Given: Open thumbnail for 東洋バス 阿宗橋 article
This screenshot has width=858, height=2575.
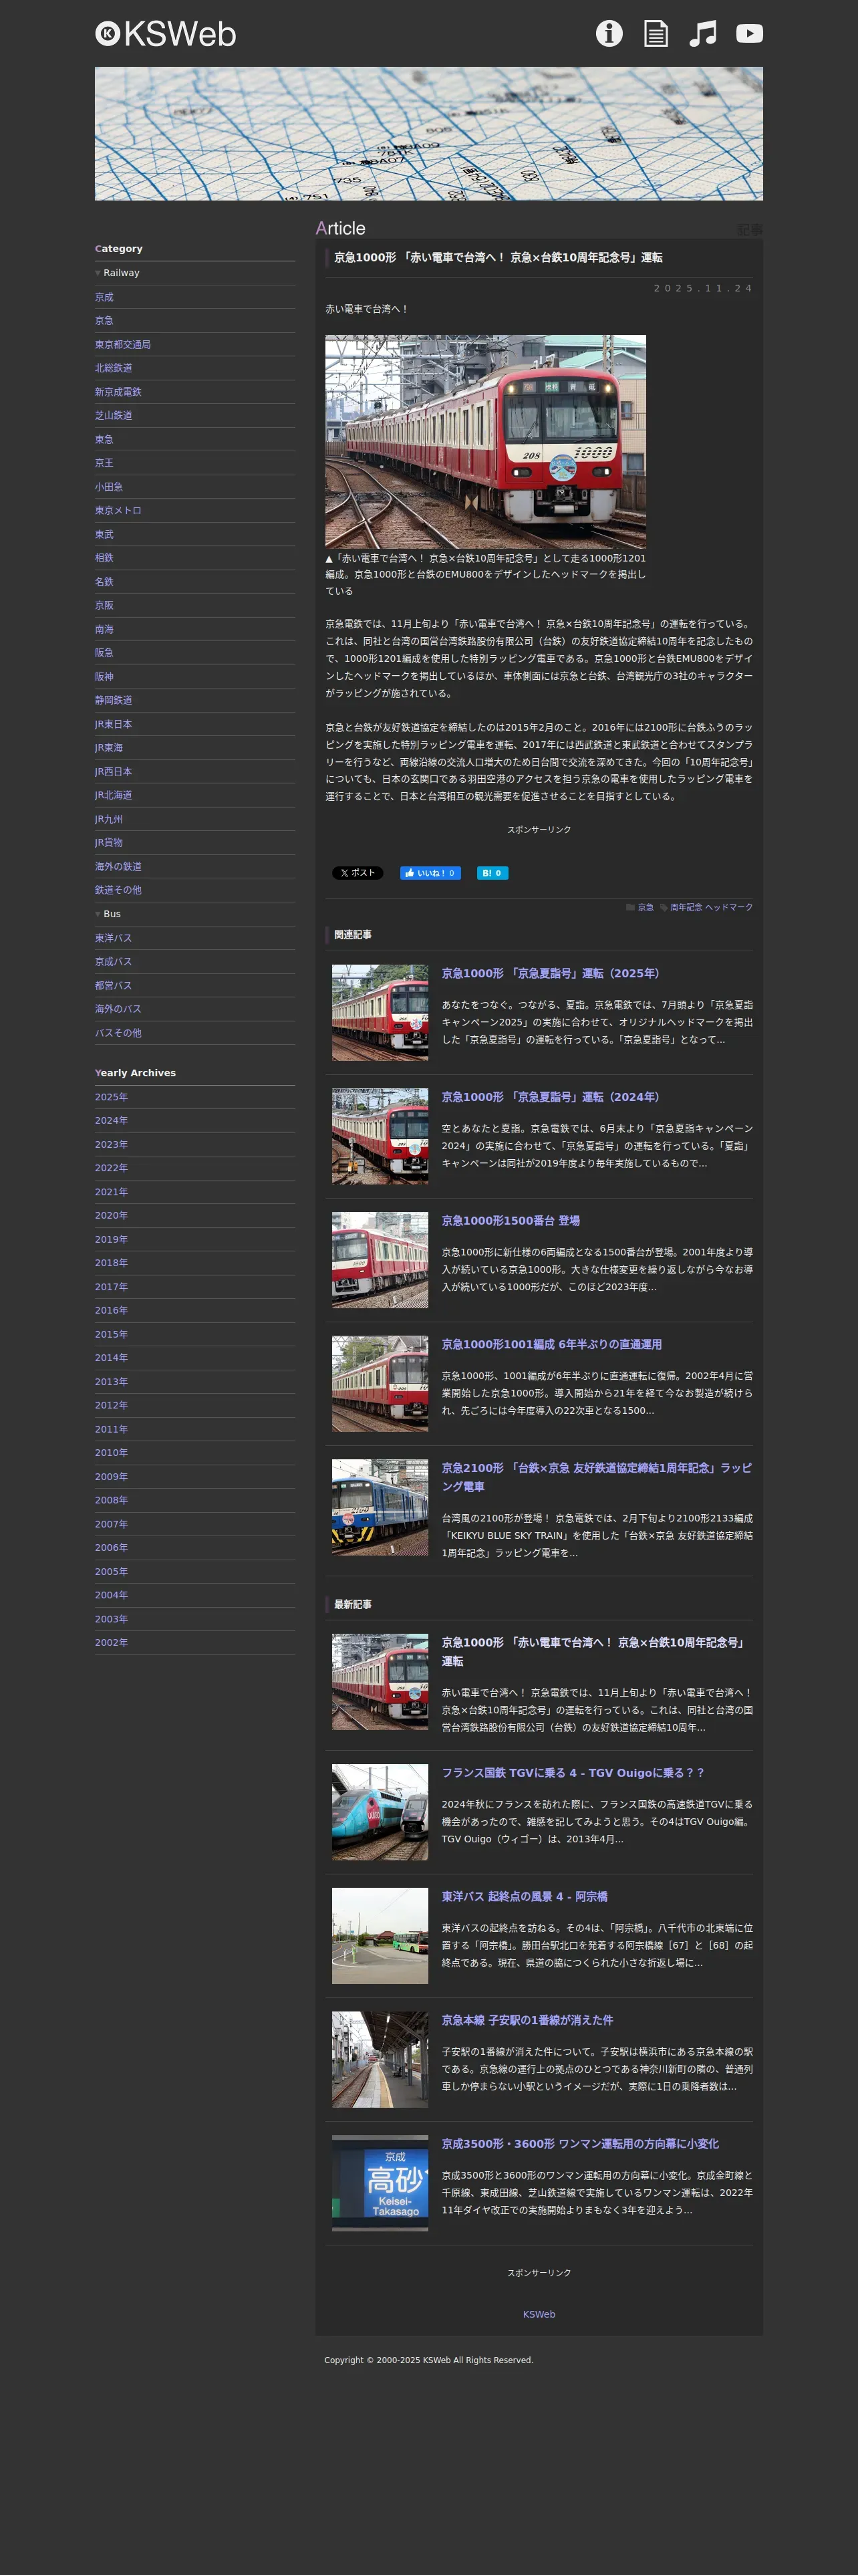Looking at the screenshot, I should click(380, 1936).
